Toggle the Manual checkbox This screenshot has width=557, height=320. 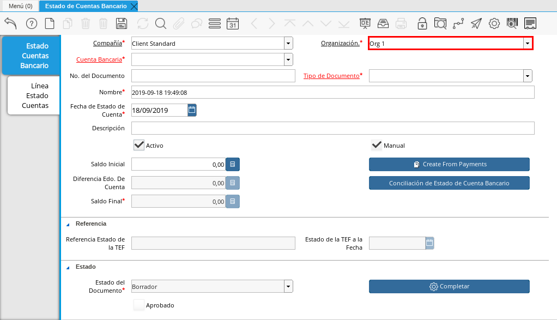377,145
